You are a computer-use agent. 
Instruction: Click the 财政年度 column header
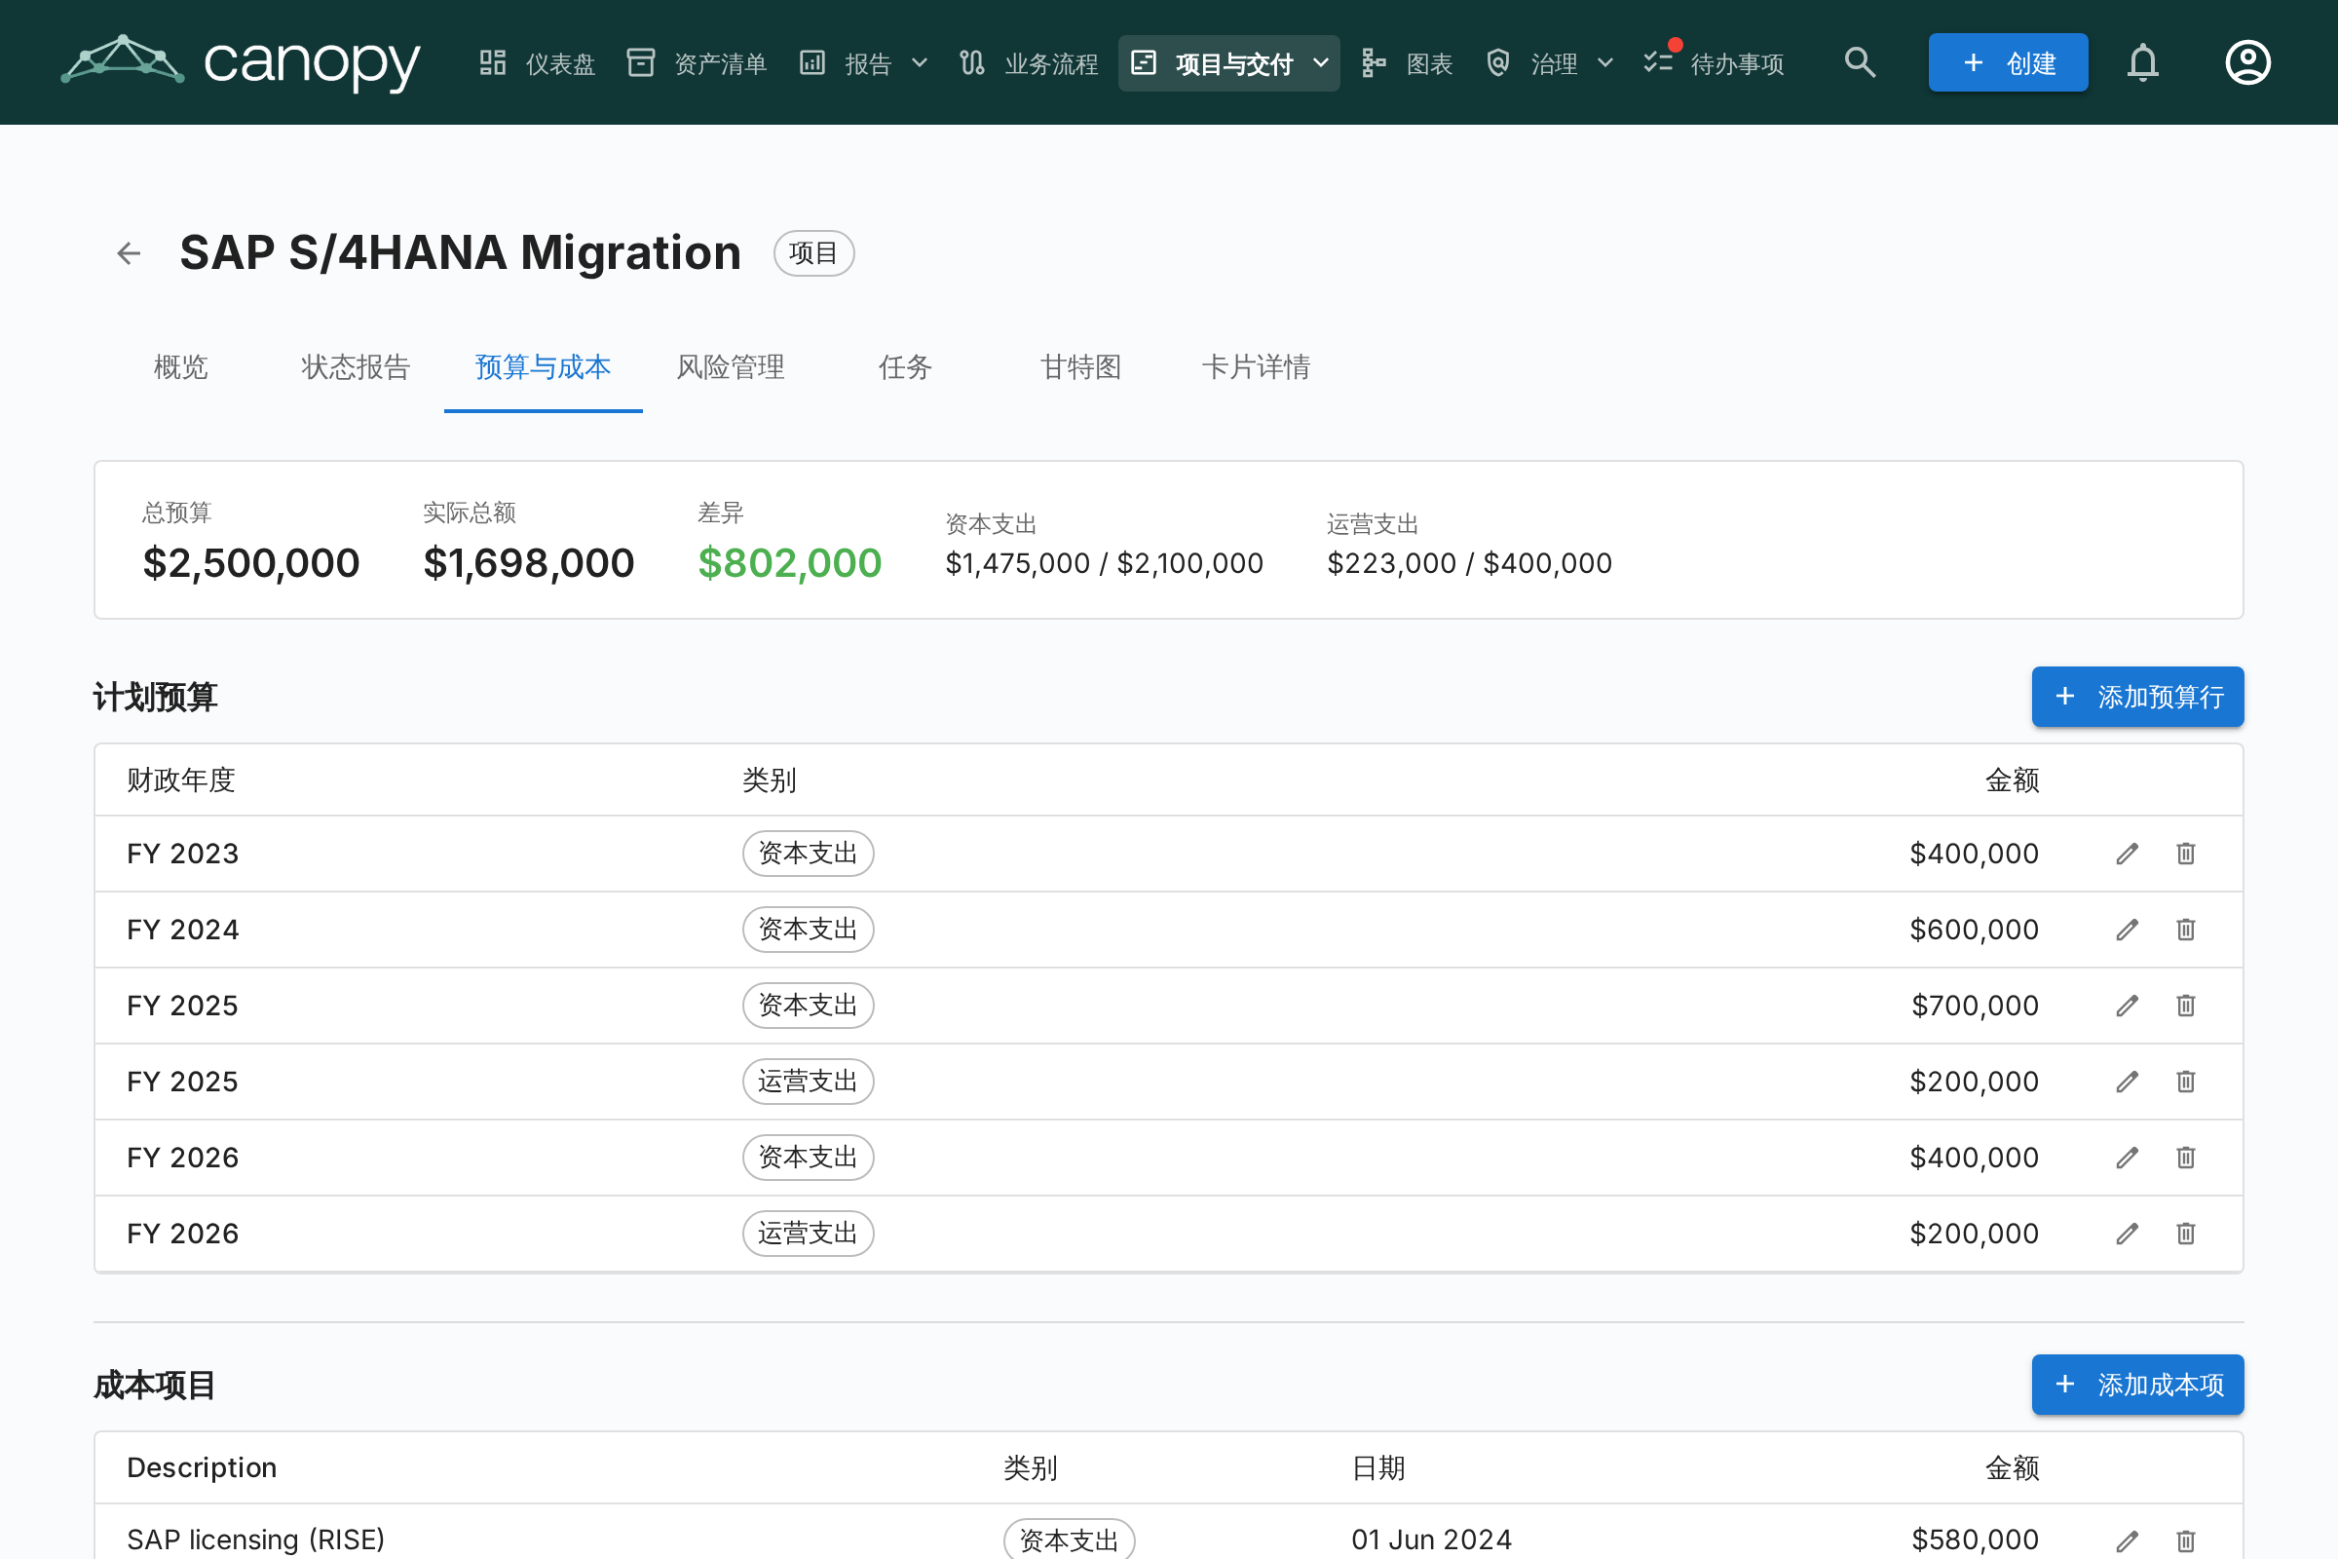tap(181, 780)
